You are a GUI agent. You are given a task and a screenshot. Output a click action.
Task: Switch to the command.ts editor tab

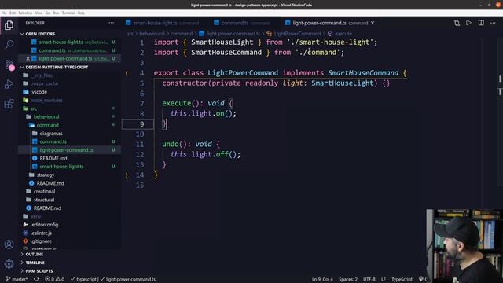pos(242,23)
